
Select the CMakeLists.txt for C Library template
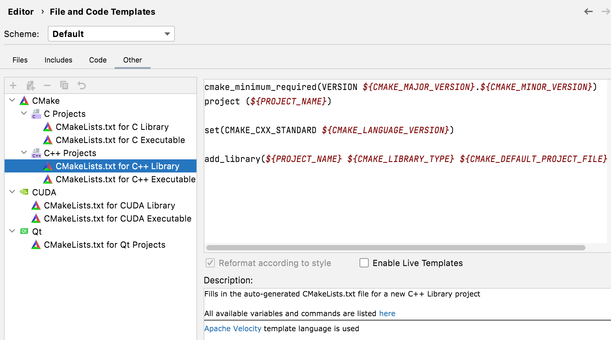pos(112,127)
